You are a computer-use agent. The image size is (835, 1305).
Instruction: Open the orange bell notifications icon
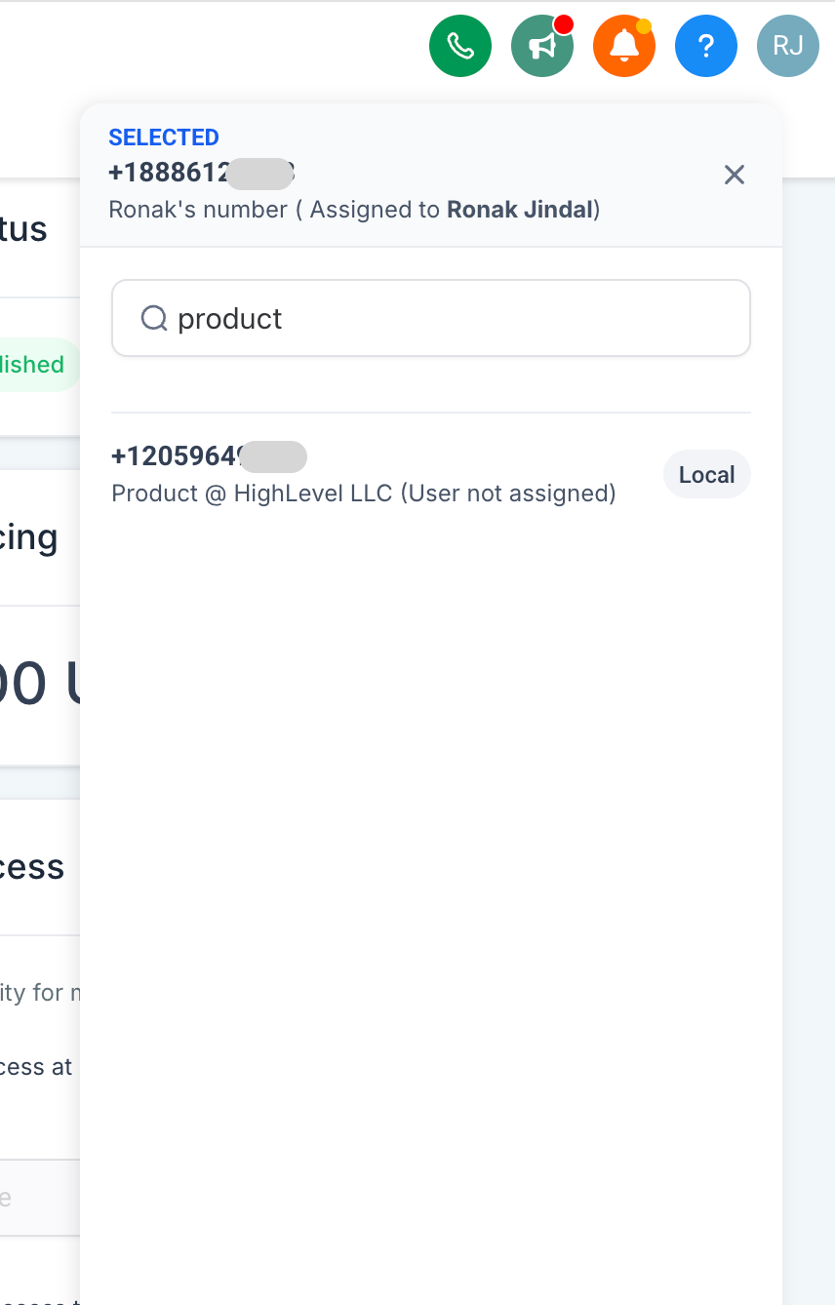623,46
